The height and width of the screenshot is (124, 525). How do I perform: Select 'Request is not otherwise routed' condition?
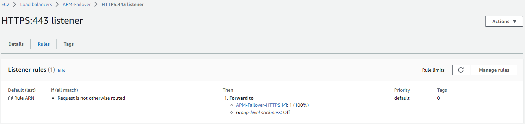[91, 98]
